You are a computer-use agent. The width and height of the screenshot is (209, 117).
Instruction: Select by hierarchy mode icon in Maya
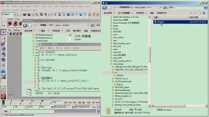coord(37,15)
